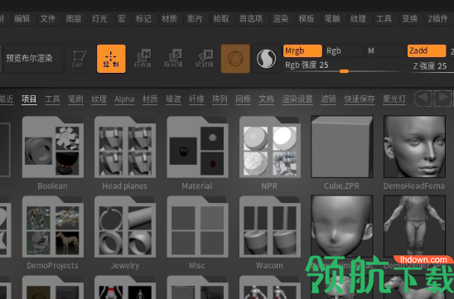Activate the Edit mode button
The height and width of the screenshot is (299, 454).
point(80,59)
